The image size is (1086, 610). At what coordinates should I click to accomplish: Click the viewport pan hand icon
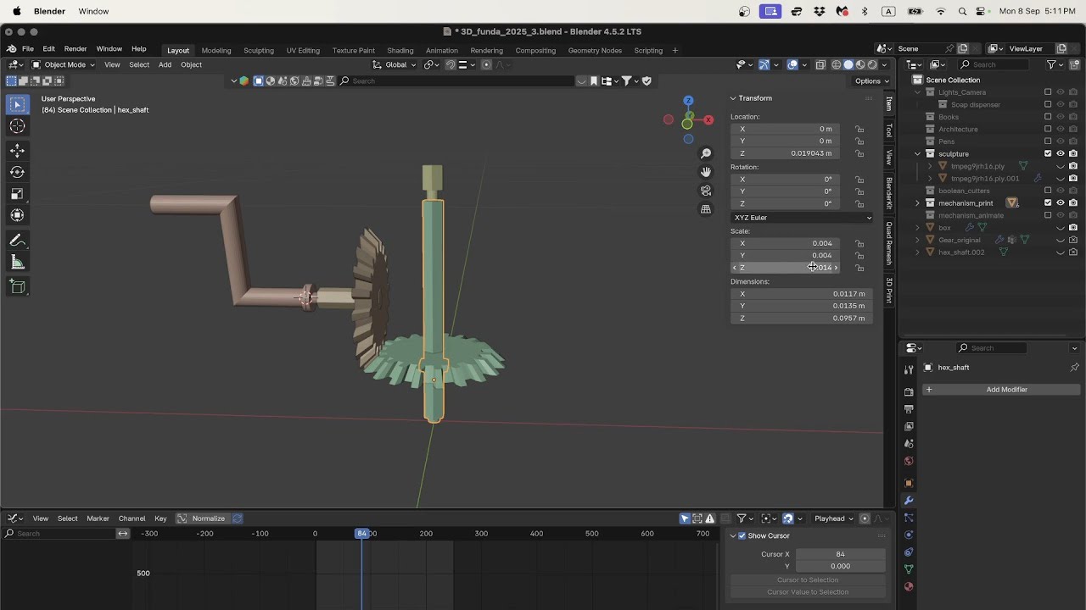tap(706, 172)
